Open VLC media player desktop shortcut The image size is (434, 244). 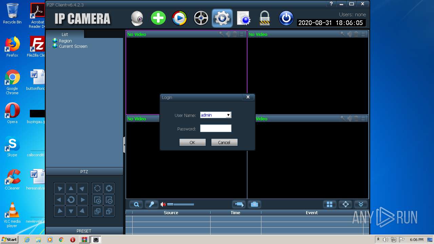12,215
